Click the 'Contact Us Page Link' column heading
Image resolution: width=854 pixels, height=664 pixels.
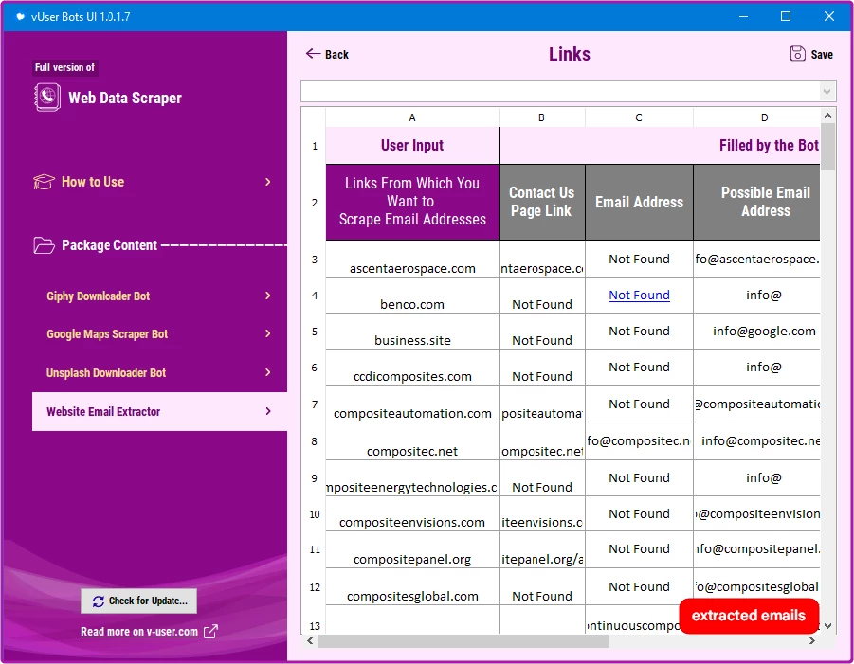click(542, 202)
